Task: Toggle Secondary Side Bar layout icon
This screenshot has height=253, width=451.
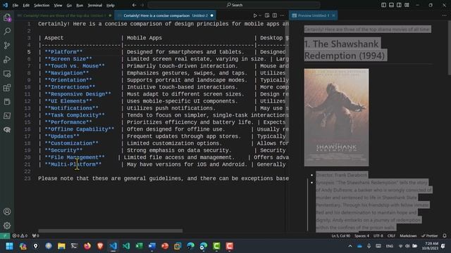Action: pos(399,5)
